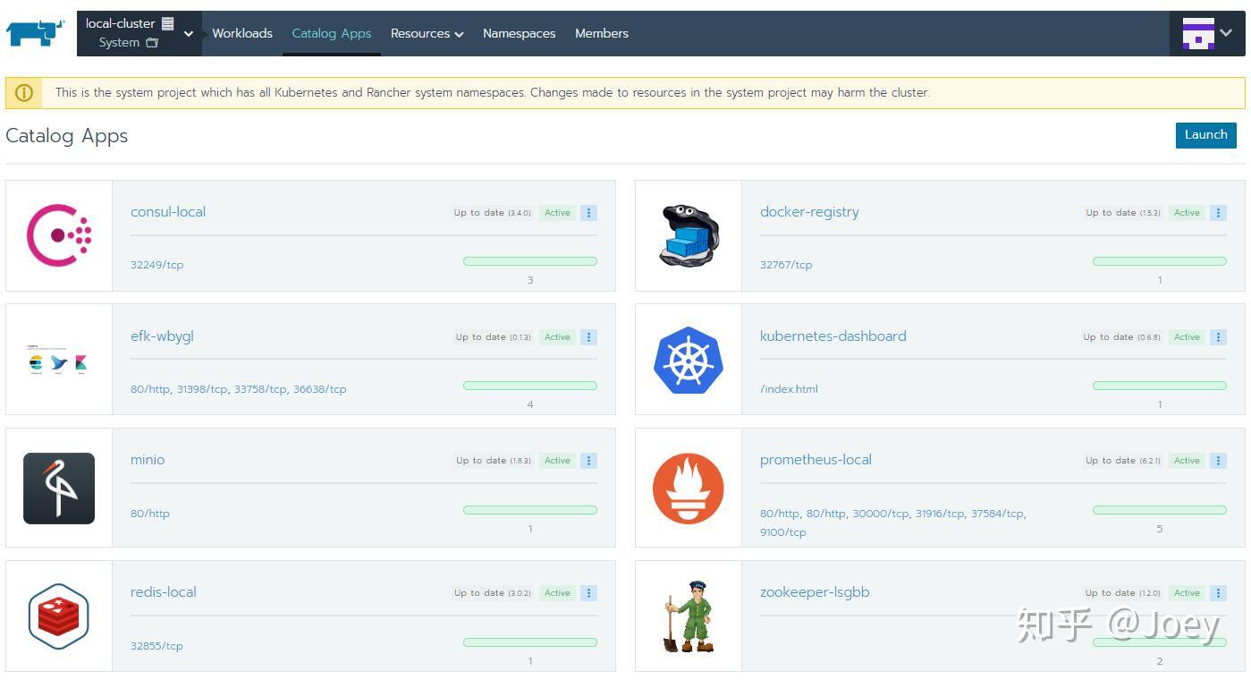Select the Prometheus flame icon
Screen dimensions: 1251x680
tap(688, 488)
